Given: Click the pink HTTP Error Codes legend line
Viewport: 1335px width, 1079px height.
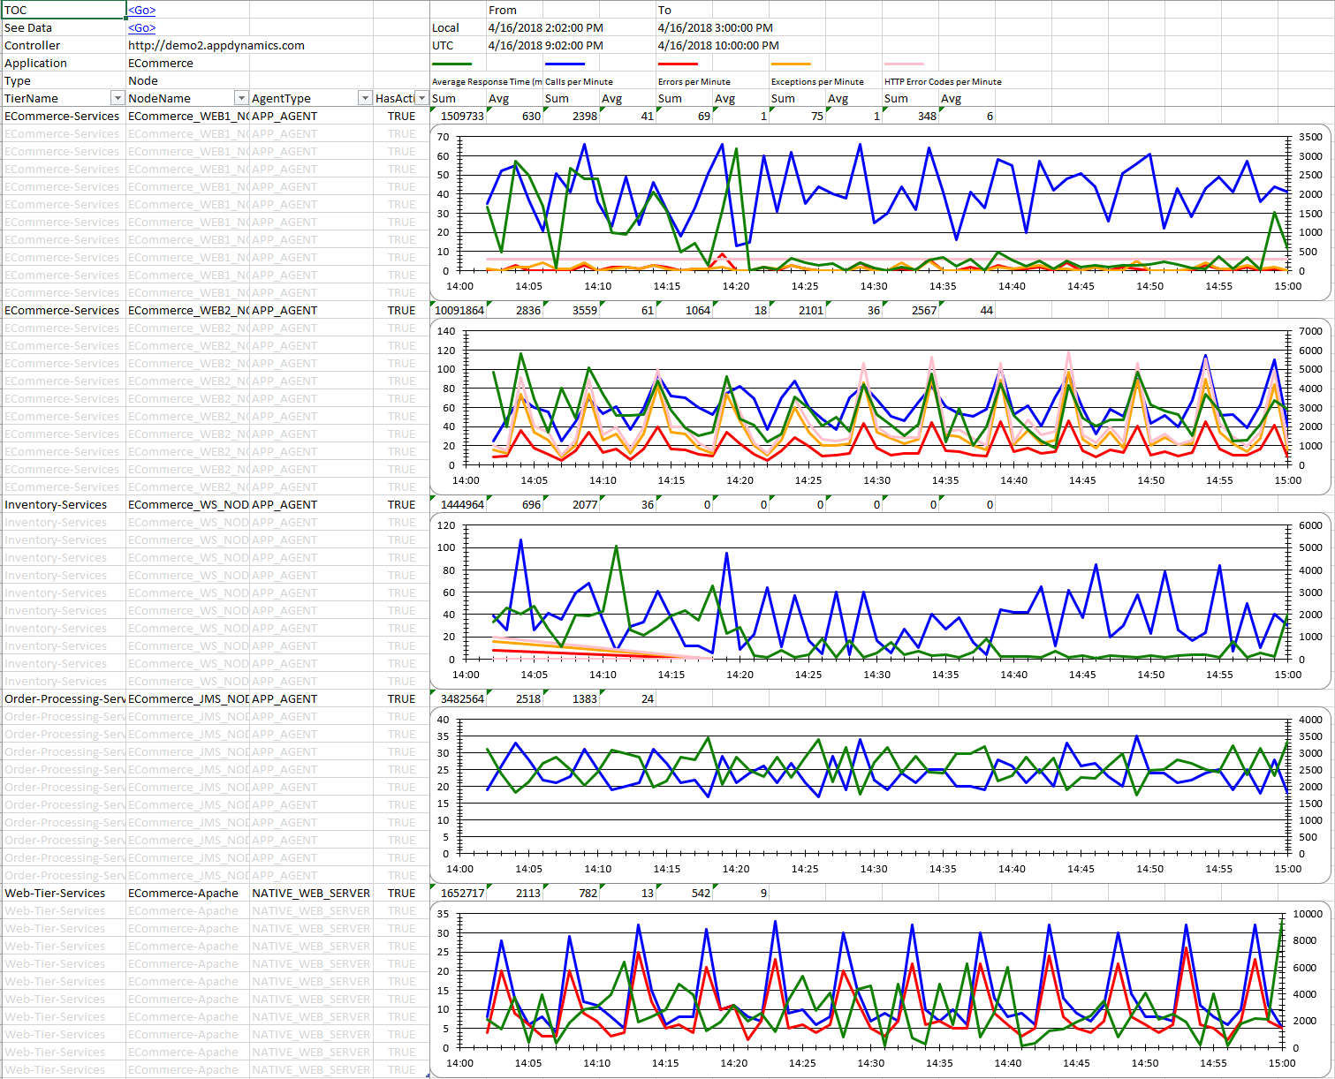Looking at the screenshot, I should [x=904, y=64].
